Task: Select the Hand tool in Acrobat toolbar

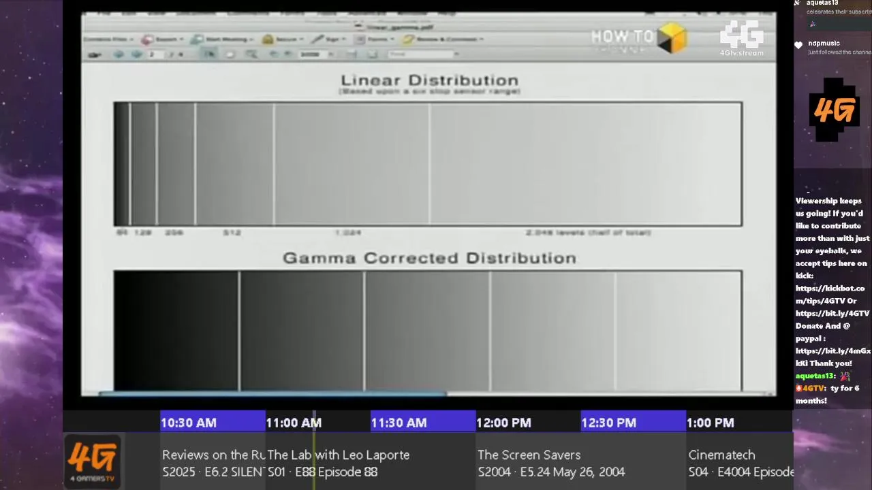Action: coord(230,54)
